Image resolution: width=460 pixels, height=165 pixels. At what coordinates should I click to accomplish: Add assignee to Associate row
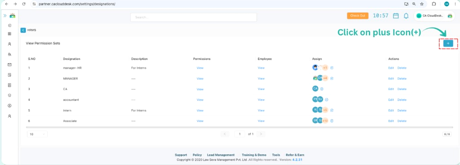[x=332, y=121]
